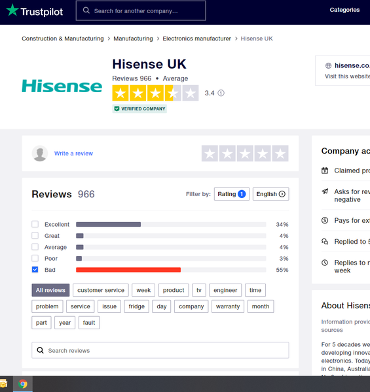Click the default user avatar icon
Screen dimensions: 370x392
tap(40, 154)
